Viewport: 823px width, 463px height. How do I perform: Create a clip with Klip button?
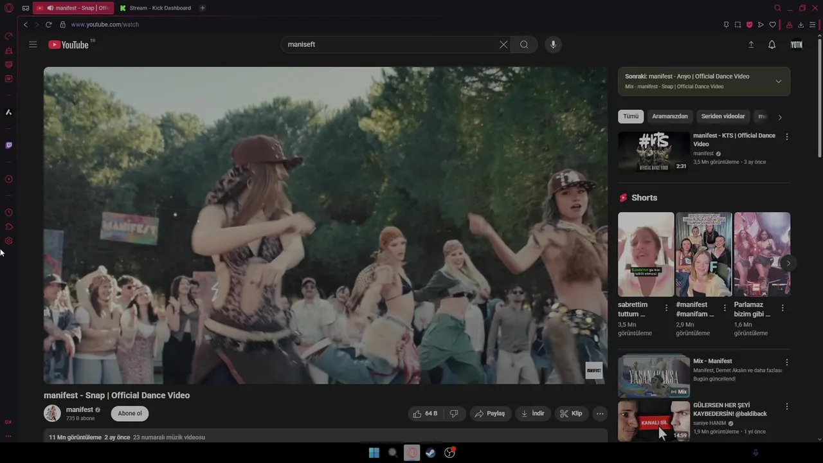571,413
